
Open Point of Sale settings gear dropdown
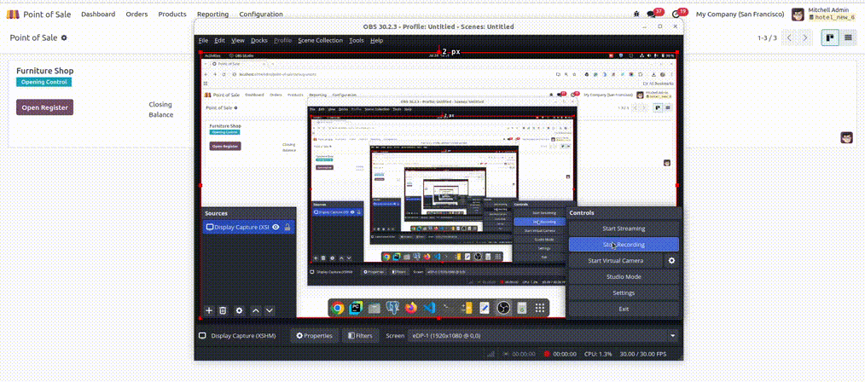click(64, 38)
